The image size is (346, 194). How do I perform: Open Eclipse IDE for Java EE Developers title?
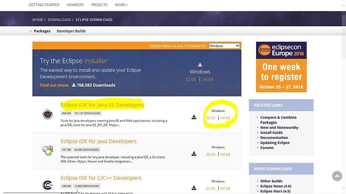point(102,105)
